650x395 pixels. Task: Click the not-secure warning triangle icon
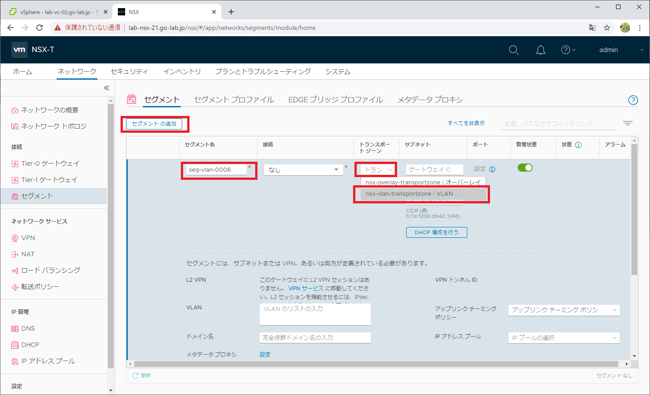58,28
